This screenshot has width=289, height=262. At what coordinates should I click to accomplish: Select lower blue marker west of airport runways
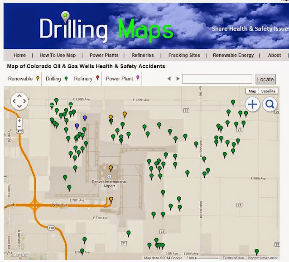coord(77,126)
